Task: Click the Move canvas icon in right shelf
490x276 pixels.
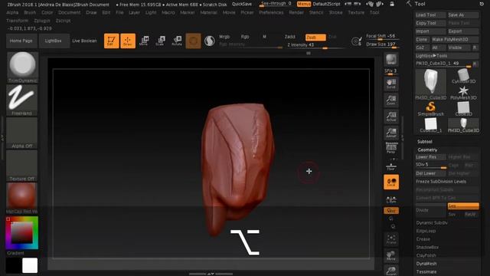Action: click(x=391, y=255)
